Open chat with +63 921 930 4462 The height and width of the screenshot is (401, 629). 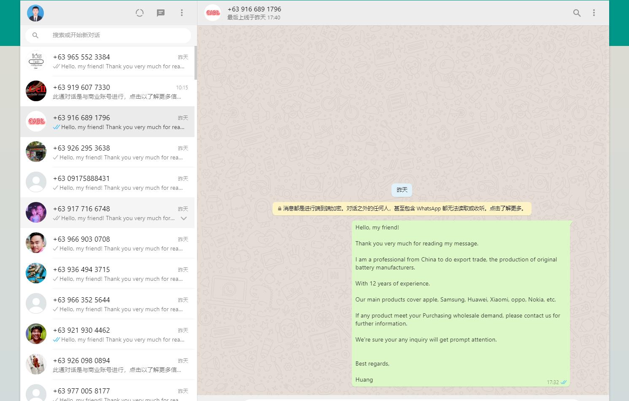tap(108, 334)
